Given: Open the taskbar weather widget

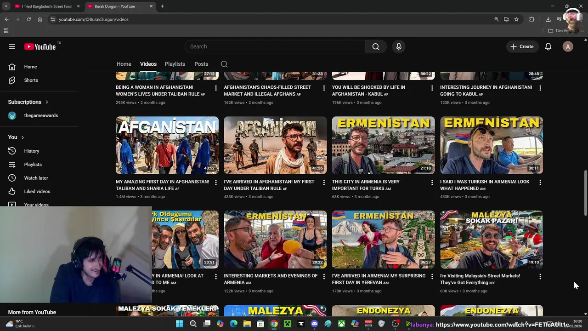Looking at the screenshot, I should 19,324.
